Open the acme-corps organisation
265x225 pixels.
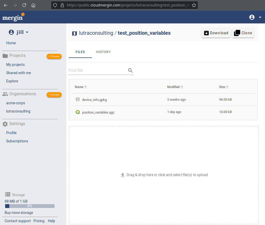[15, 103]
